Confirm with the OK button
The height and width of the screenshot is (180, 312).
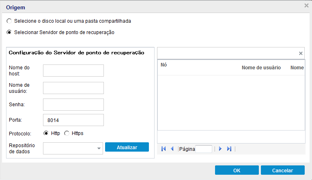[x=237, y=170]
